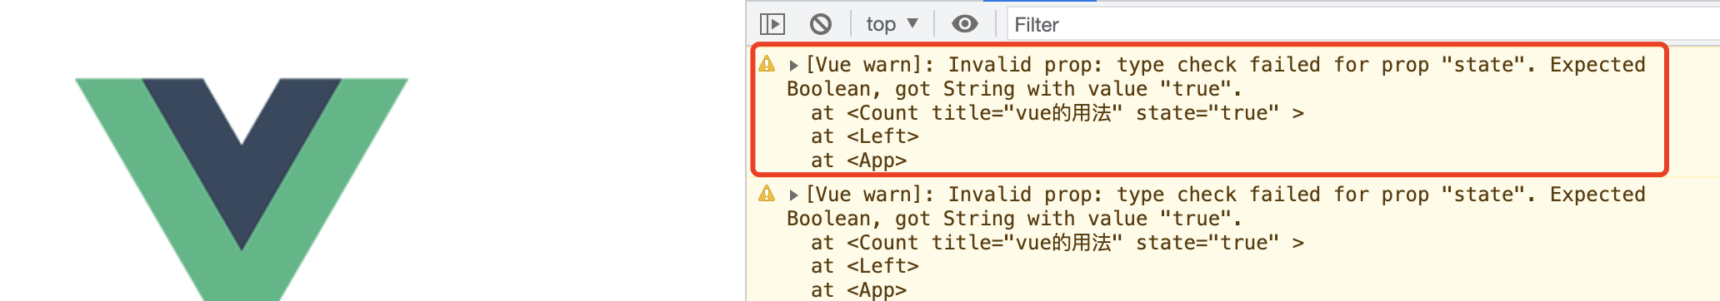Select first warning's "at <App>" line
Viewport: 1720px width, 301px height.
coord(859,160)
